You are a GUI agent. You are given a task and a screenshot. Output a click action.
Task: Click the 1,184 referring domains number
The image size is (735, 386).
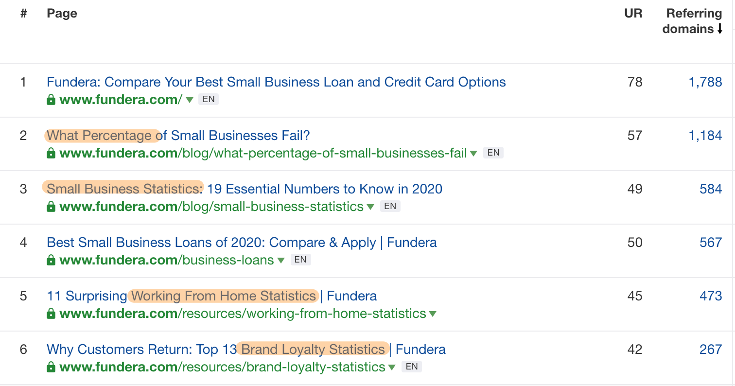click(705, 136)
